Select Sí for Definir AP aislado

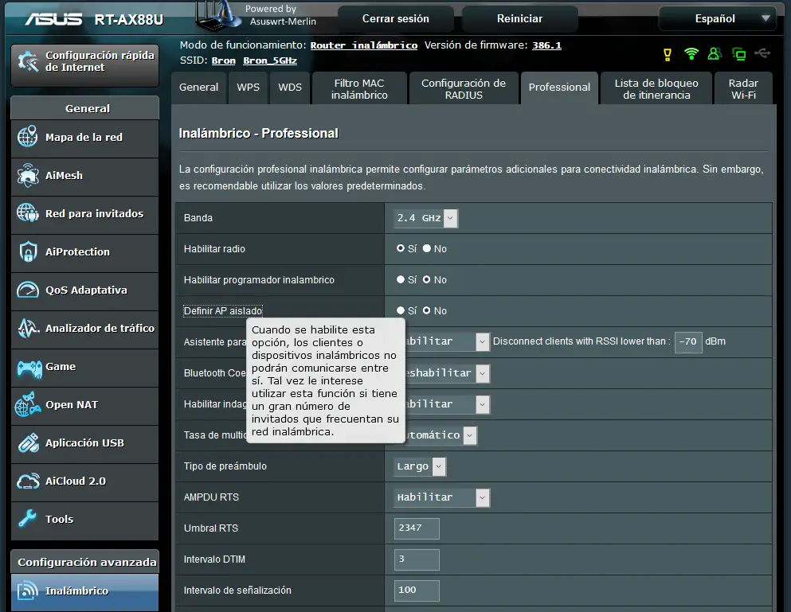pyautogui.click(x=401, y=310)
